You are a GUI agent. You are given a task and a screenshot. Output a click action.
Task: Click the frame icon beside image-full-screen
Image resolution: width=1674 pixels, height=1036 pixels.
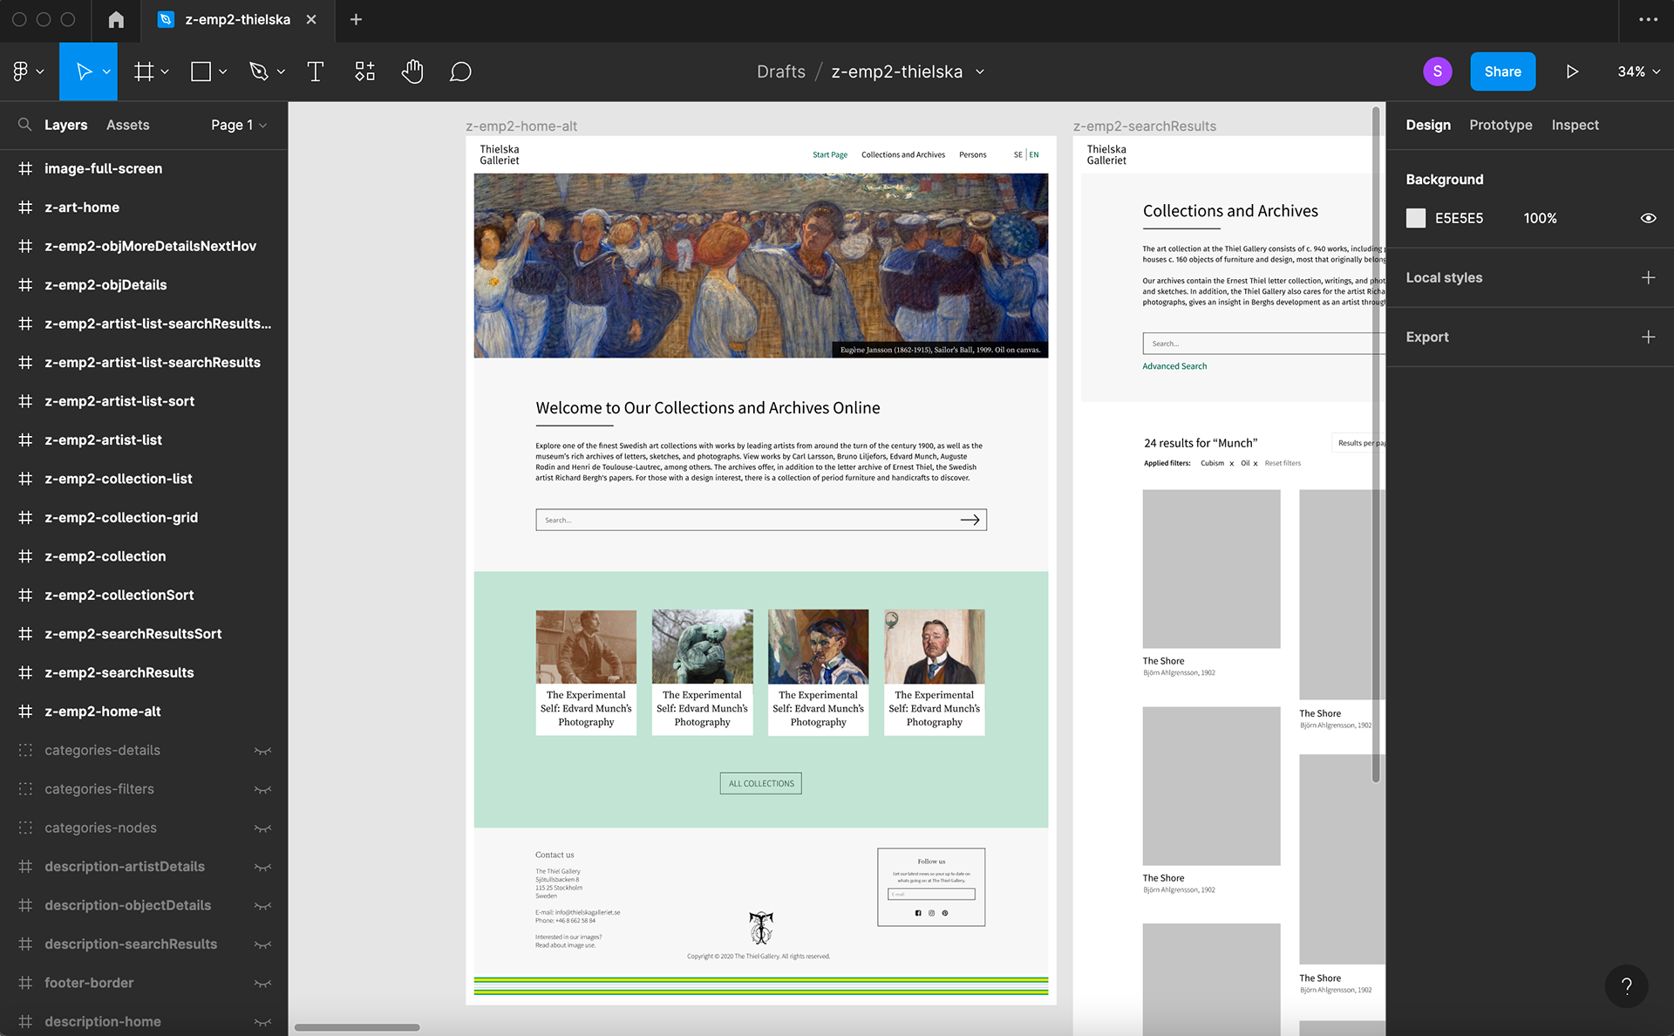25,168
